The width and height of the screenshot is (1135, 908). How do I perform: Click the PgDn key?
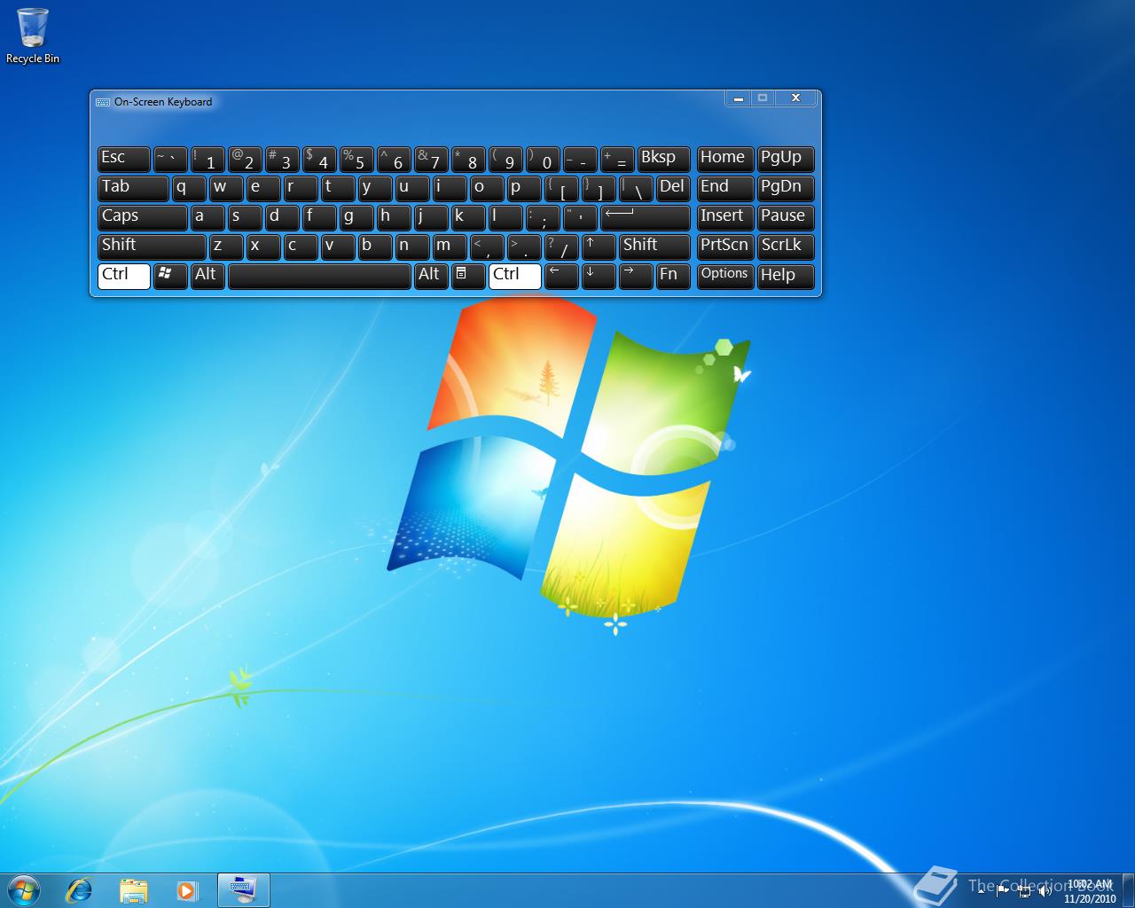click(786, 188)
